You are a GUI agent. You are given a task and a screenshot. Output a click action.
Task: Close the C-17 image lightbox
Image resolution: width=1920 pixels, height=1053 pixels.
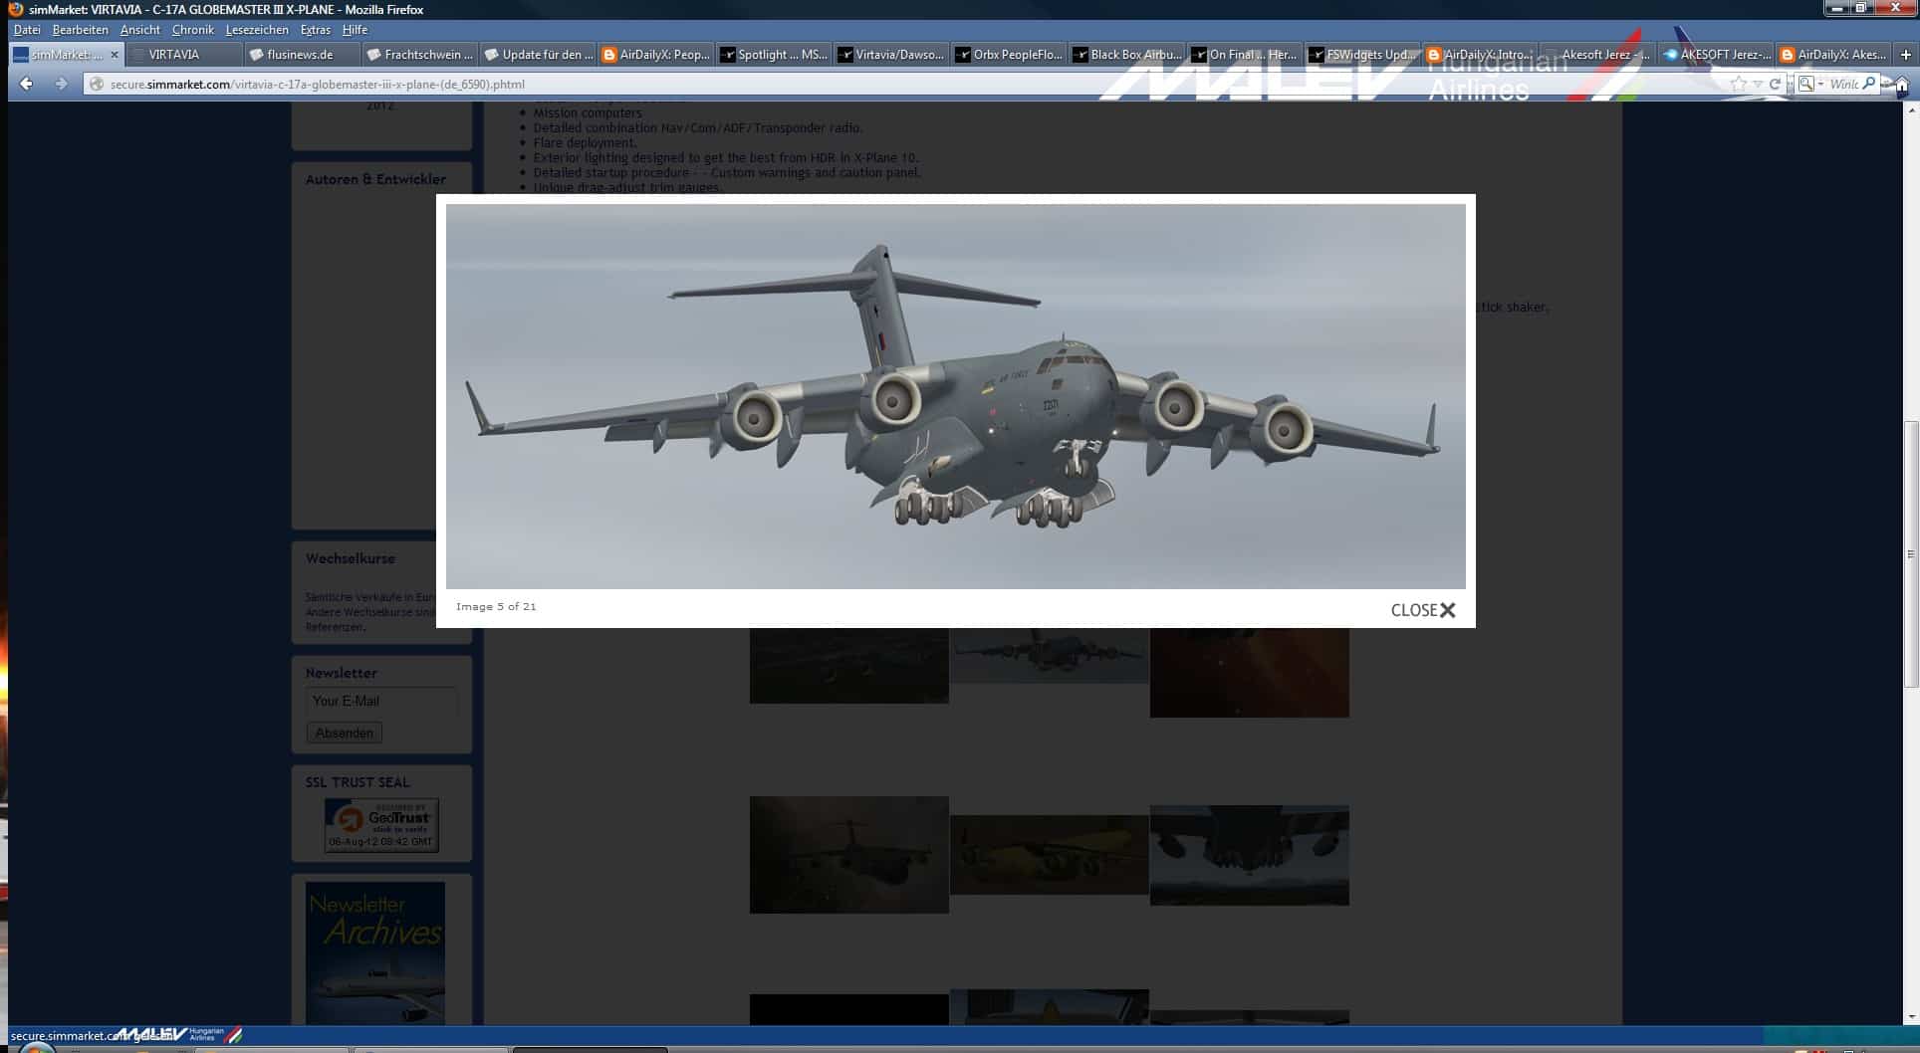coord(1422,610)
